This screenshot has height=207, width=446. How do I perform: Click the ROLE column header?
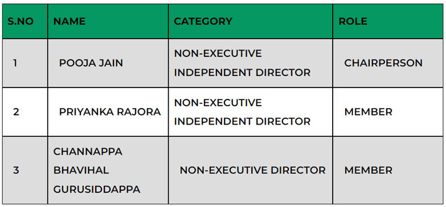click(388, 21)
